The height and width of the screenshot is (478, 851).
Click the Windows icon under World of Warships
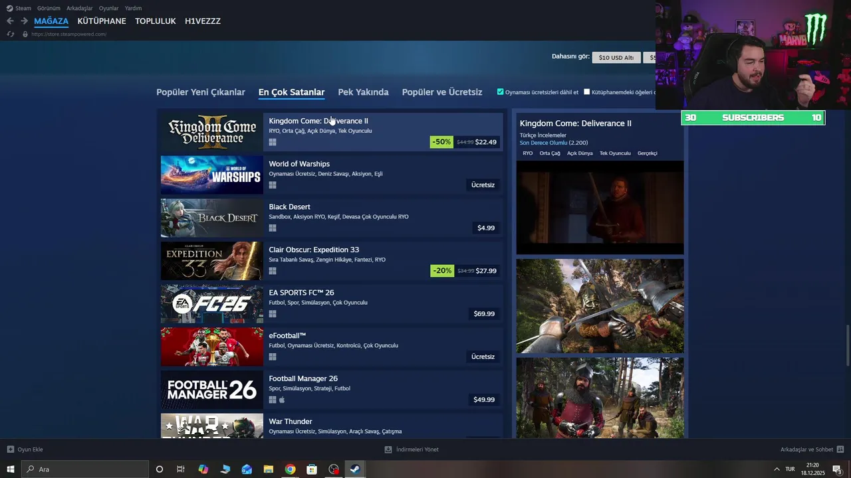(273, 185)
